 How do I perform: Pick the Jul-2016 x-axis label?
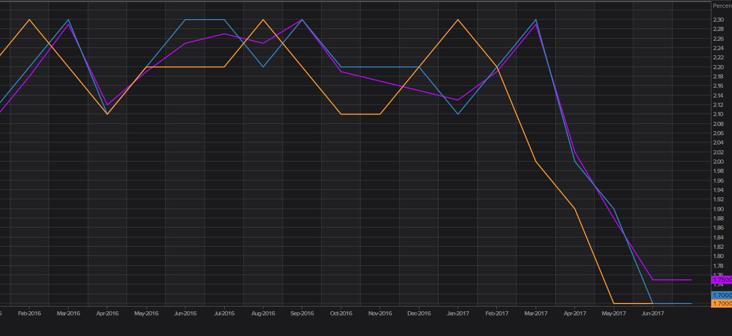(x=224, y=313)
